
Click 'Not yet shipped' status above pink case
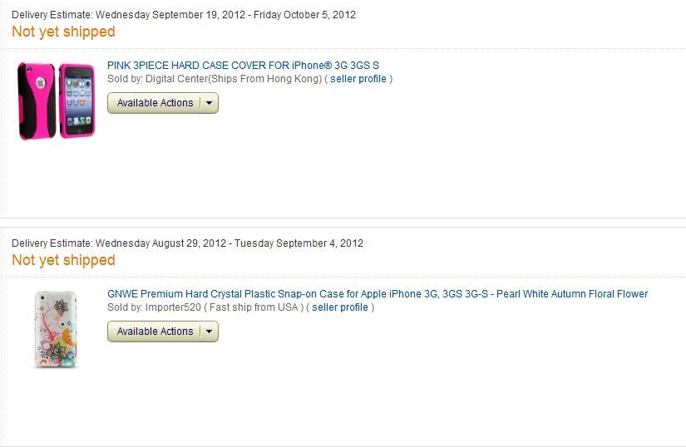(63, 32)
